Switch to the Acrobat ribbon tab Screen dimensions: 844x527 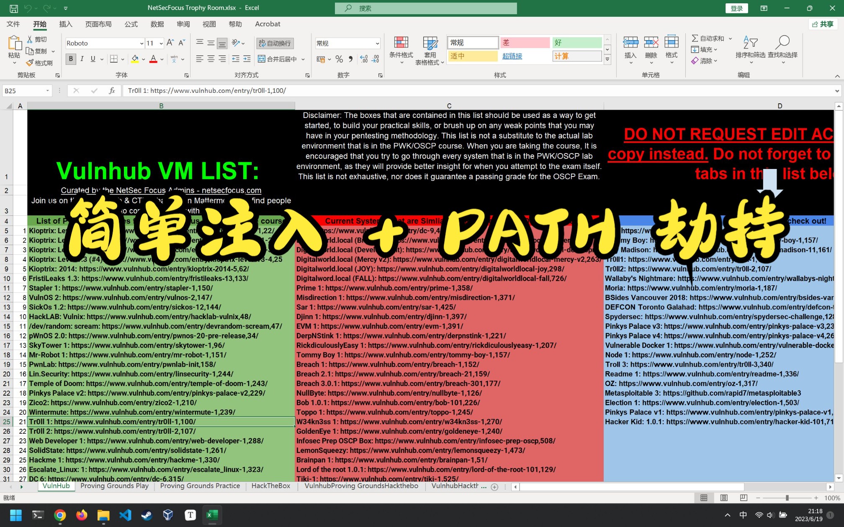268,24
